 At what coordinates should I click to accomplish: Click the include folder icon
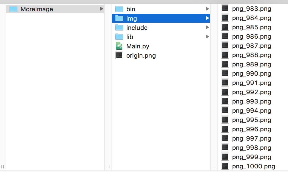tap(119, 28)
